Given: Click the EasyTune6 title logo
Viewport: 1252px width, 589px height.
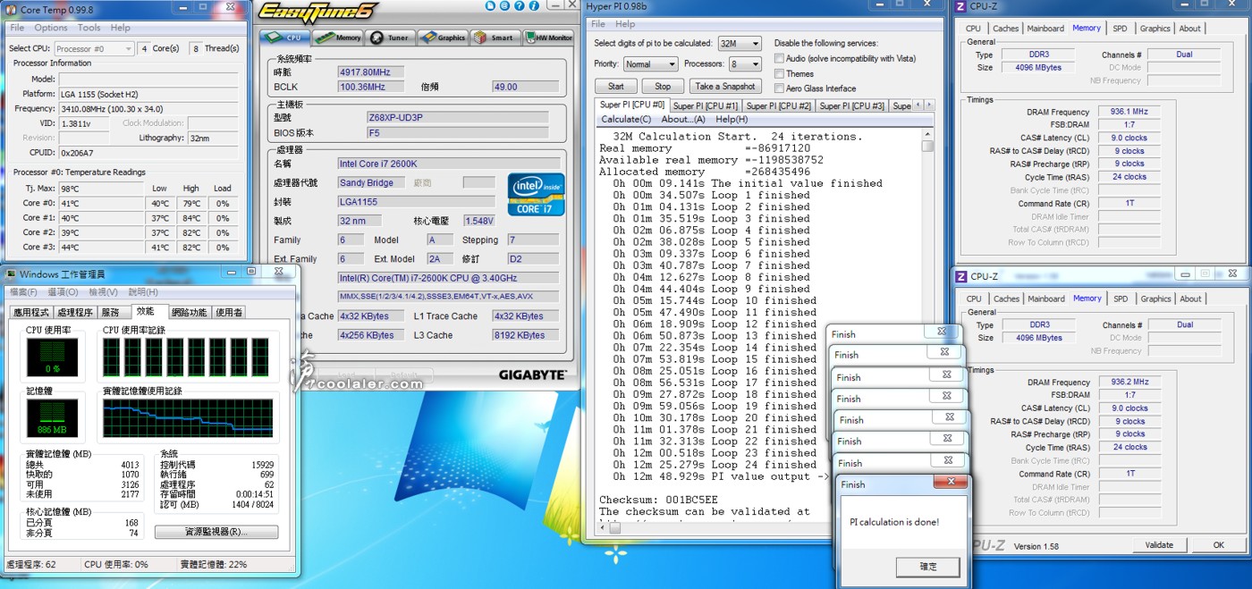Looking at the screenshot, I should point(317,12).
